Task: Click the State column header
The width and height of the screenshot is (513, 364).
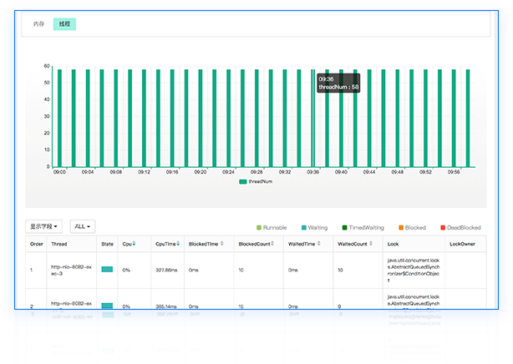Action: pyautogui.click(x=107, y=244)
